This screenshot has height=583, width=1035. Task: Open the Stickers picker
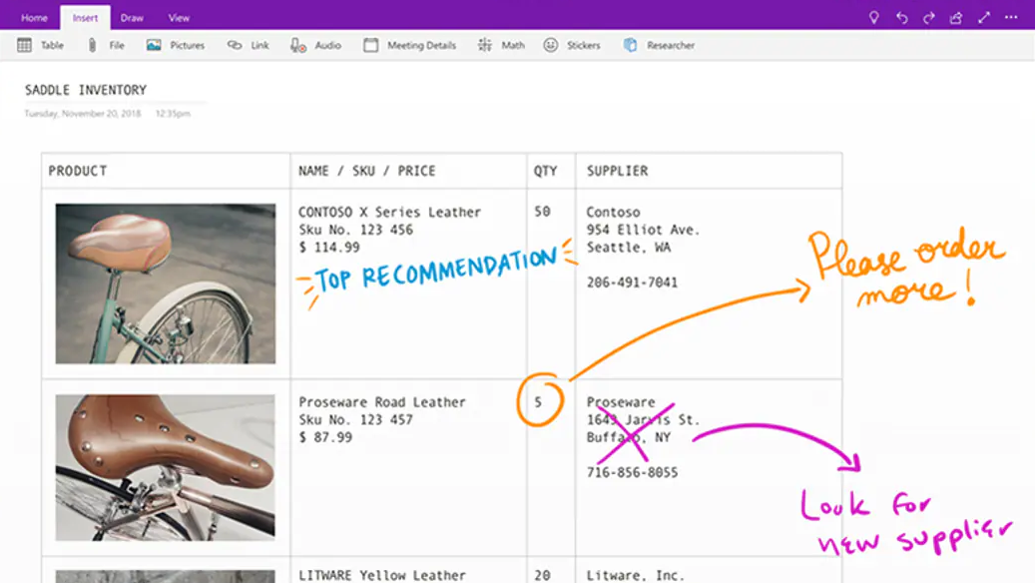[571, 44]
